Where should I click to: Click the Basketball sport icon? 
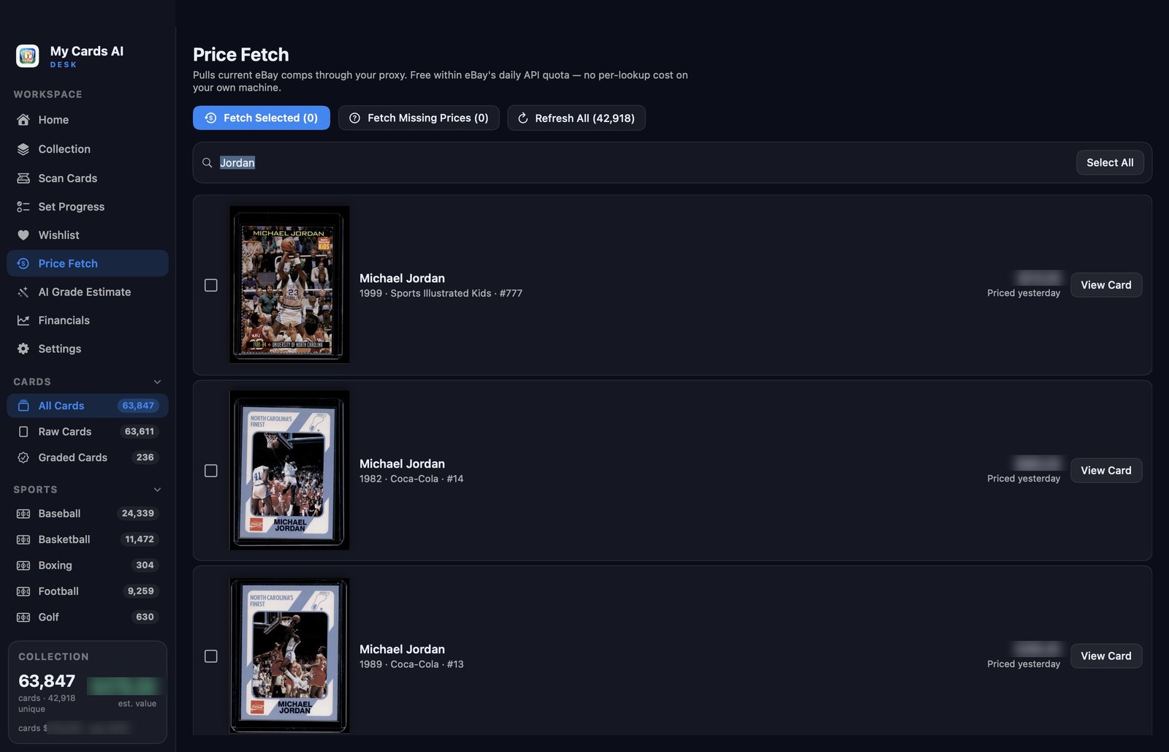coord(23,540)
